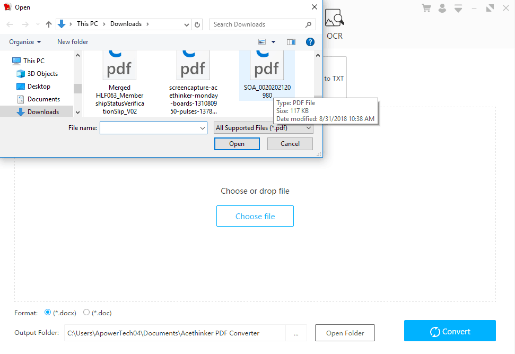Image resolution: width=515 pixels, height=354 pixels.
Task: Browse output folder with the ellipsis button
Action: click(296, 333)
